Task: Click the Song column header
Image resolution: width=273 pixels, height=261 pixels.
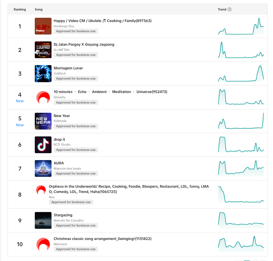Action: (38, 10)
